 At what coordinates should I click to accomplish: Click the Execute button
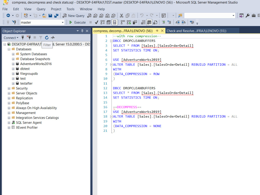78,22
